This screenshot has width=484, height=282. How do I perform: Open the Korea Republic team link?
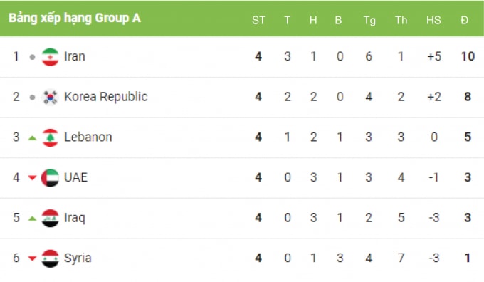click(x=106, y=97)
